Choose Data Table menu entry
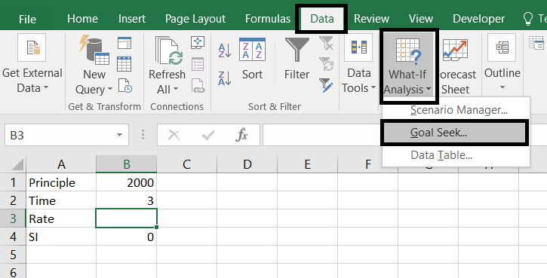Viewport: 547px width, 278px height. 456,155
